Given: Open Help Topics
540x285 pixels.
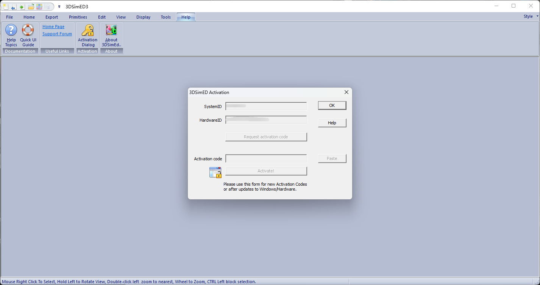Looking at the screenshot, I should click(11, 35).
